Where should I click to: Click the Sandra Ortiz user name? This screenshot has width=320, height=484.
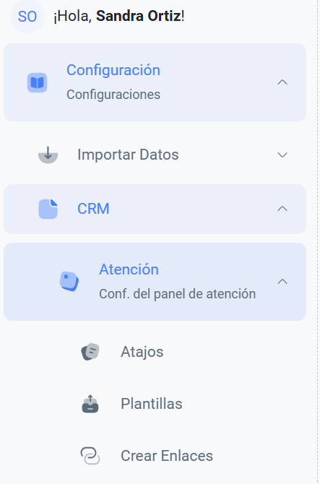(139, 16)
